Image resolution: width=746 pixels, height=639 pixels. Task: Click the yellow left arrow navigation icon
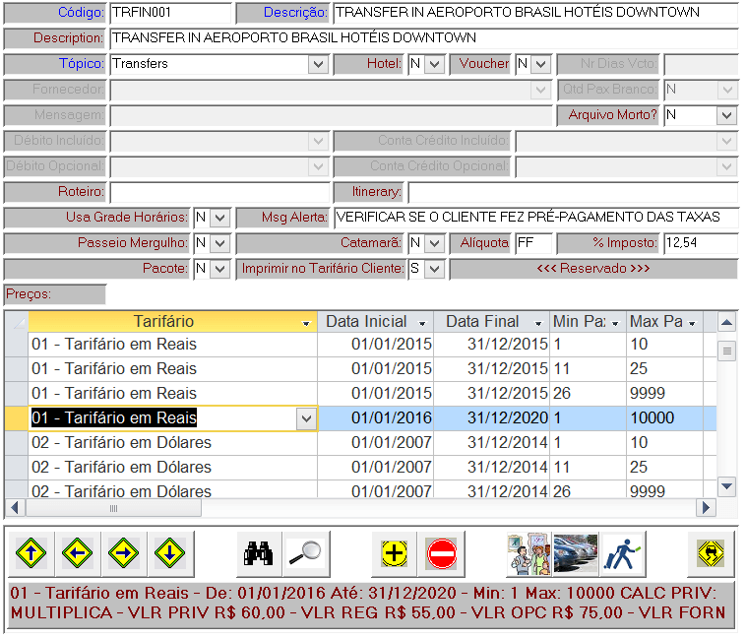78,553
